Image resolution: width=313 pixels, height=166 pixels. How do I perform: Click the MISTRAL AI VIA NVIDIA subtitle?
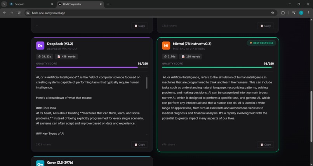coord(189,48)
